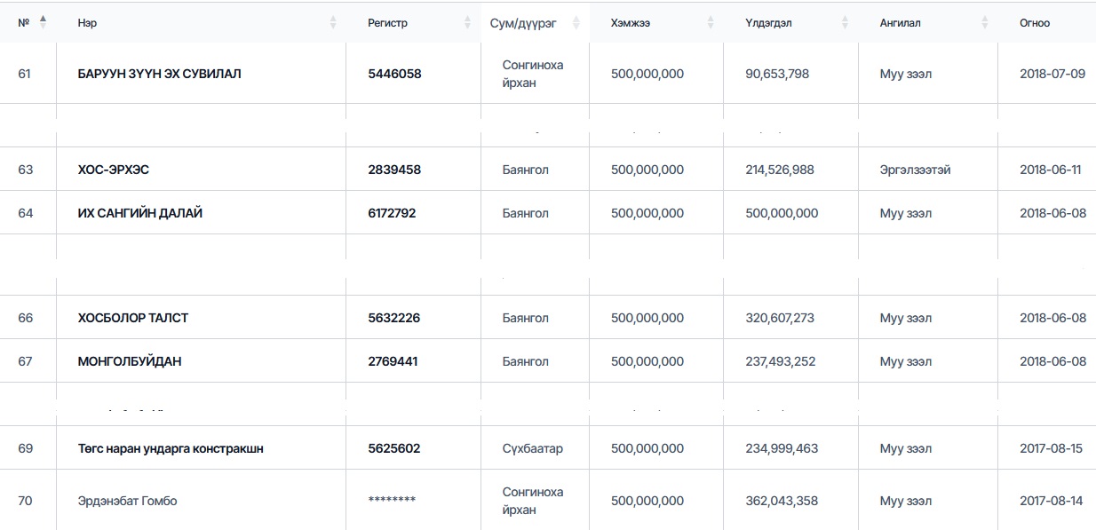Viewport: 1096px width, 530px height.
Task: Click the balance amount 90,653,798
Action: click(777, 74)
